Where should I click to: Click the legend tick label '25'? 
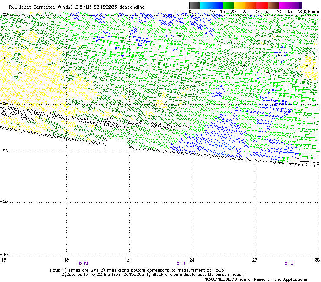coord(245,11)
